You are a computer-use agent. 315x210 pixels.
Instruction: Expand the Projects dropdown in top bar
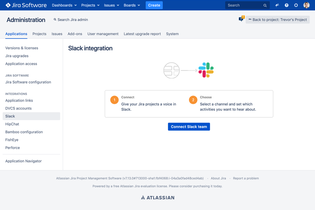90,5
